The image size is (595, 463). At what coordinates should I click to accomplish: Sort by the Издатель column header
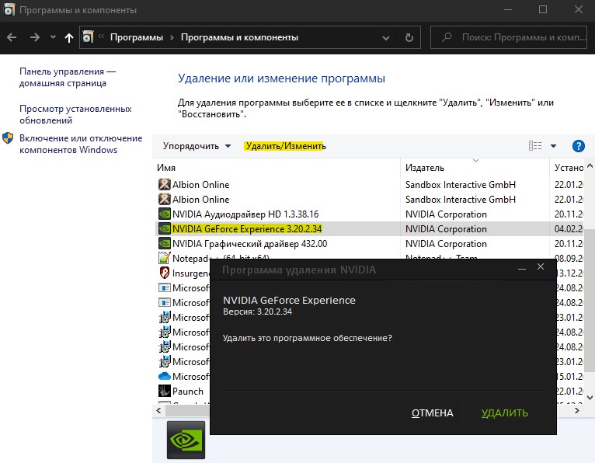(x=425, y=168)
